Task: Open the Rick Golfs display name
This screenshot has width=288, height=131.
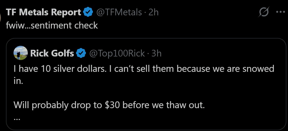Action: coord(52,54)
